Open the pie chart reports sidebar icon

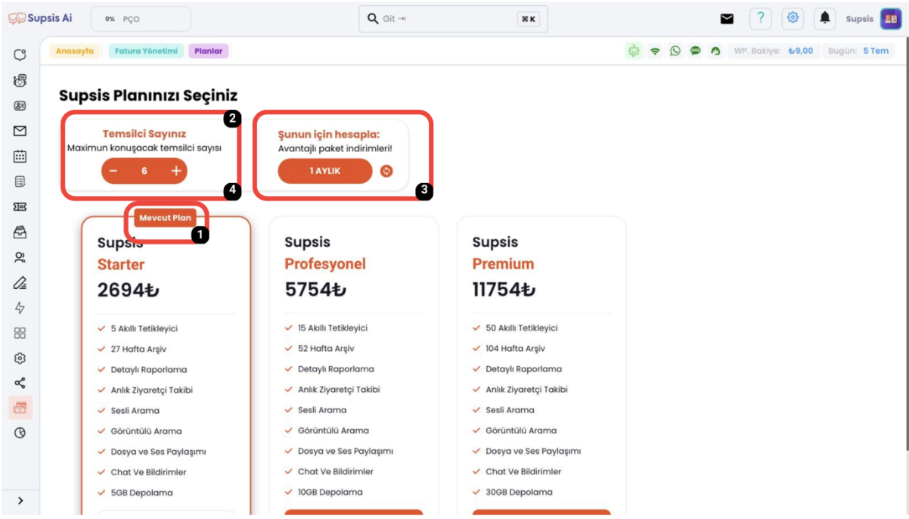20,433
